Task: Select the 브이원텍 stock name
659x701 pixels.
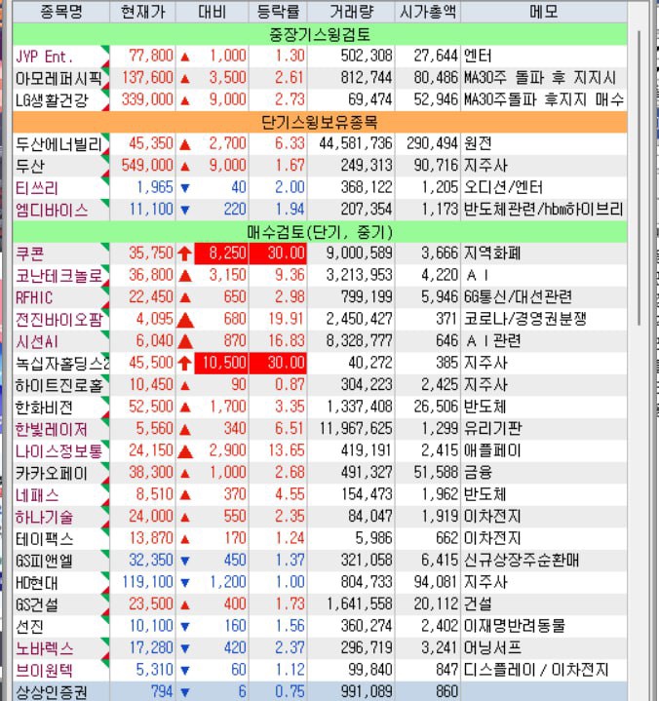Action: 44,670
